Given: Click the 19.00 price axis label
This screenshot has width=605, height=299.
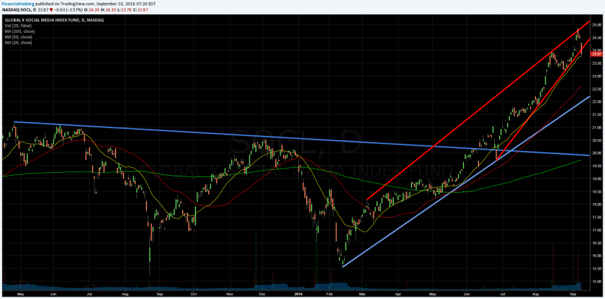Looking at the screenshot, I should click(597, 179).
